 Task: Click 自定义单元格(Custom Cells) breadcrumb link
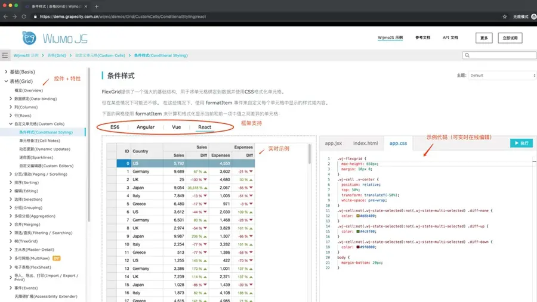coord(100,55)
